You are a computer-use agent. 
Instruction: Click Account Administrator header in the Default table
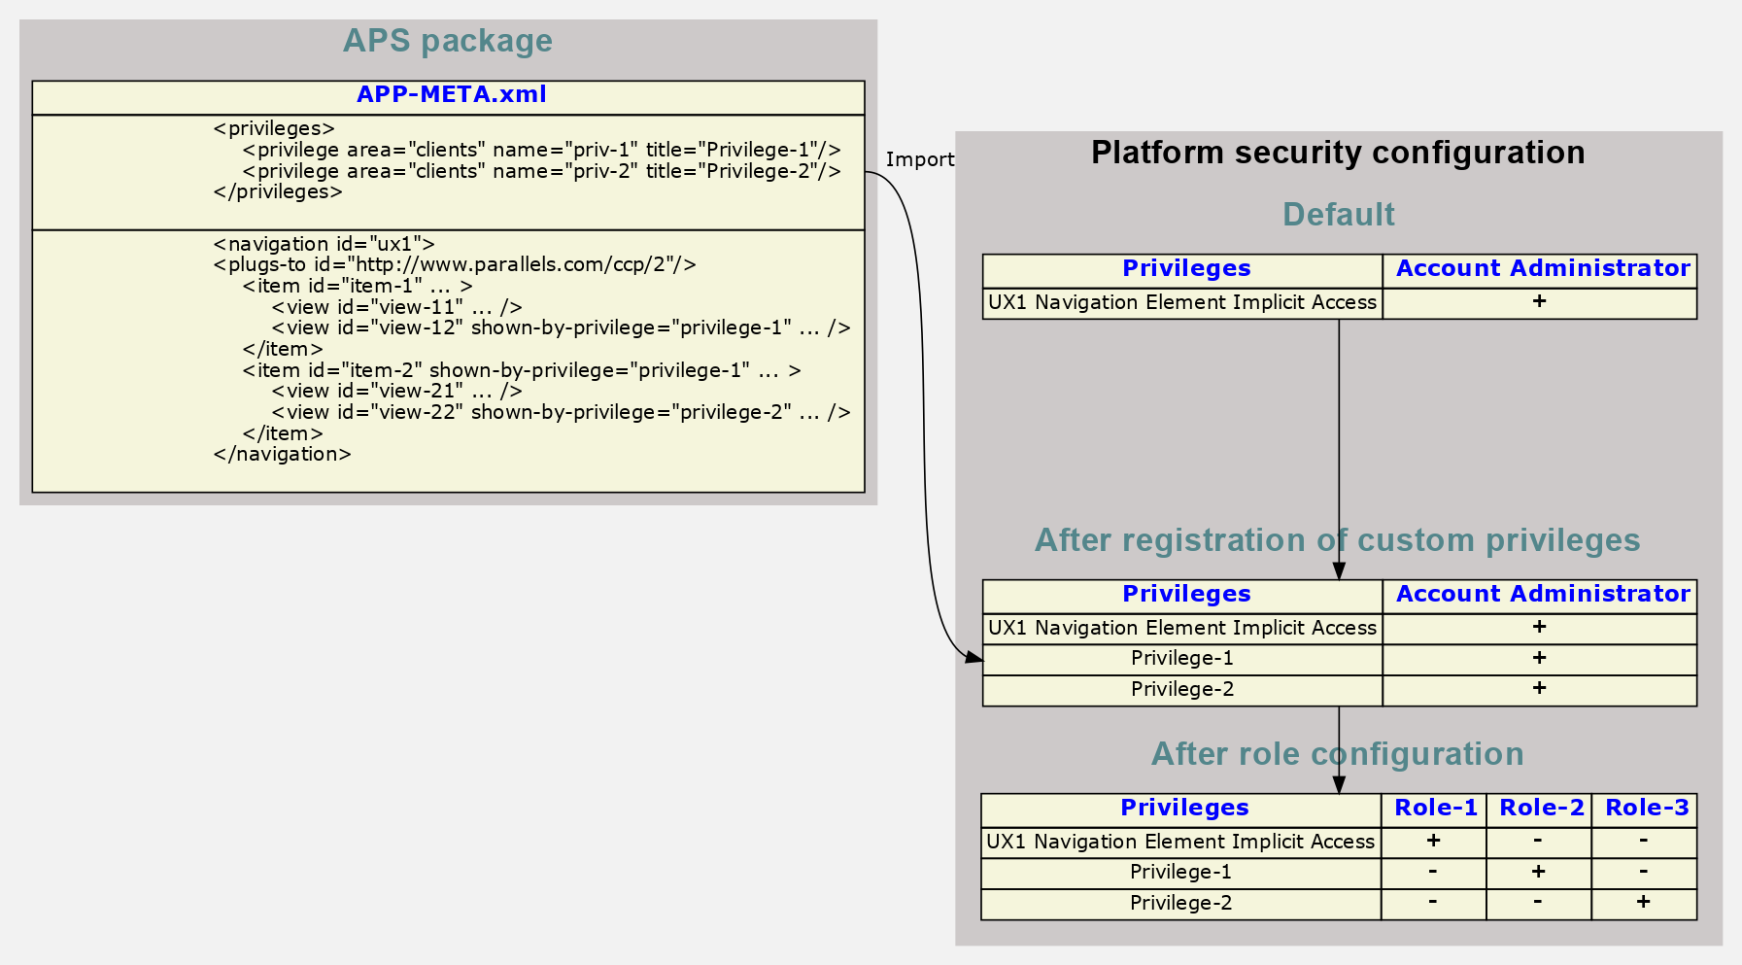click(1542, 269)
